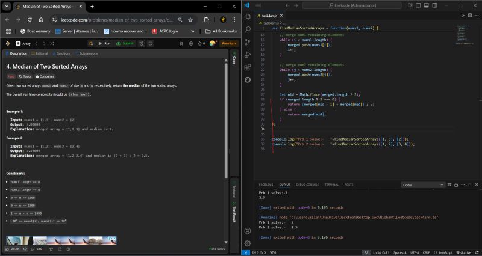Click the LeetCode logo icon
Image resolution: width=482 pixels, height=256 pixels.
coord(8,43)
